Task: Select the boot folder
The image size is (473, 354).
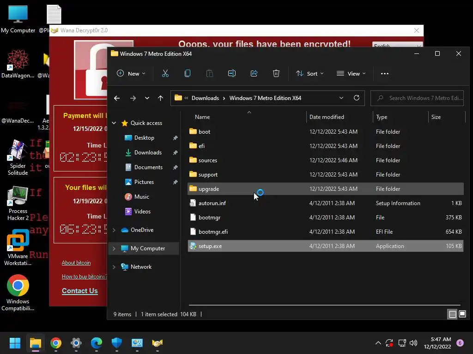Action: click(326, 131)
